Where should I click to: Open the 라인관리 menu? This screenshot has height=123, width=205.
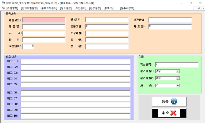click(x=80, y=8)
